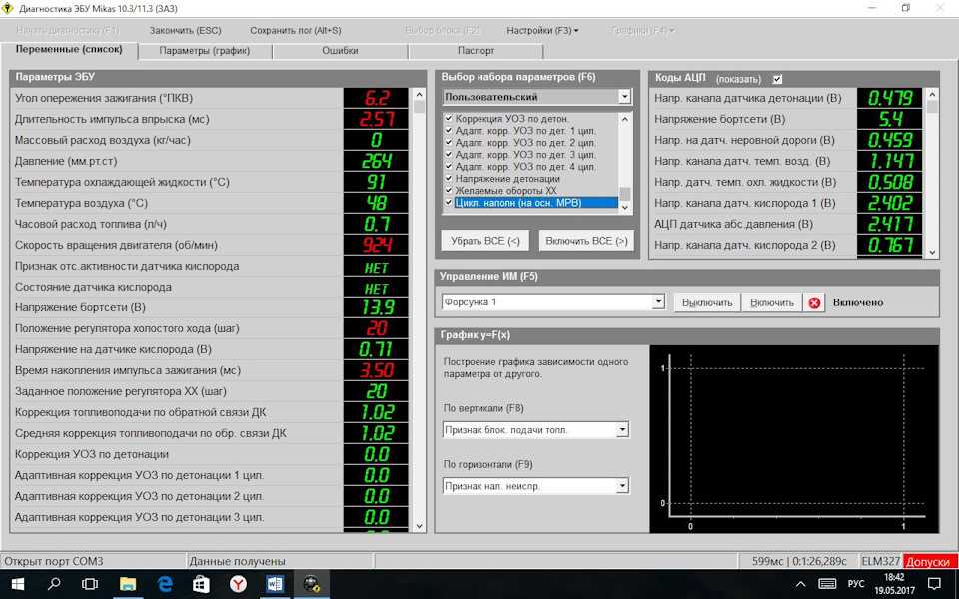The width and height of the screenshot is (959, 599).
Task: Click the y=F(x) graph plot area
Action: pos(794,439)
